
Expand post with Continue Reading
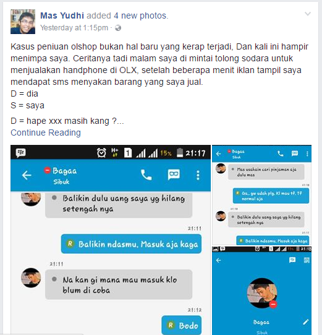point(46,133)
